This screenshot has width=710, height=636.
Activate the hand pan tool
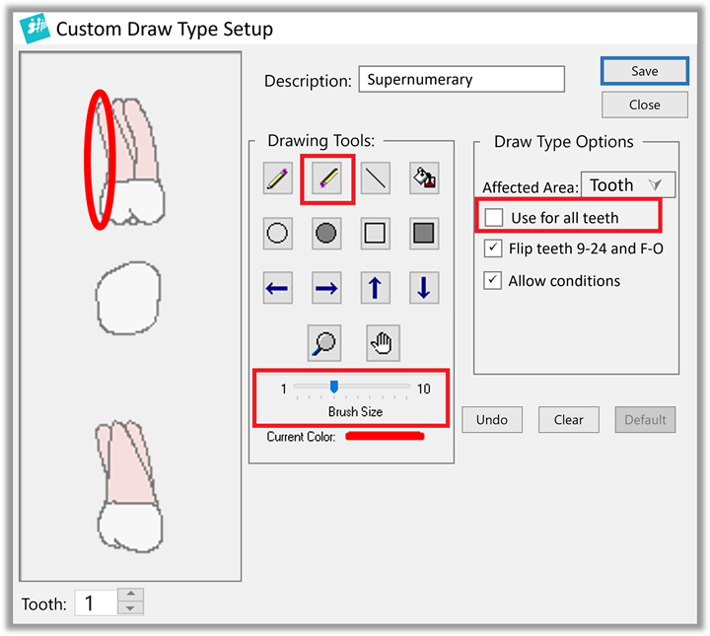click(x=383, y=343)
